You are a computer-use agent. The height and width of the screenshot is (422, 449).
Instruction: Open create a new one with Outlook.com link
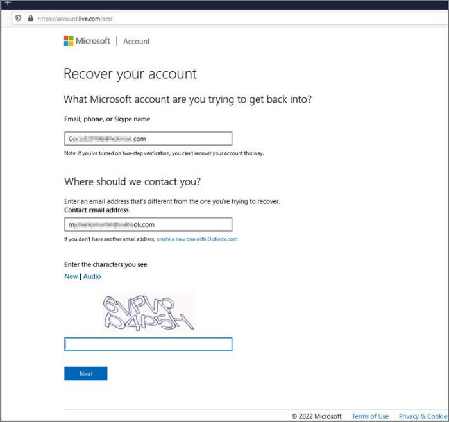(x=197, y=239)
